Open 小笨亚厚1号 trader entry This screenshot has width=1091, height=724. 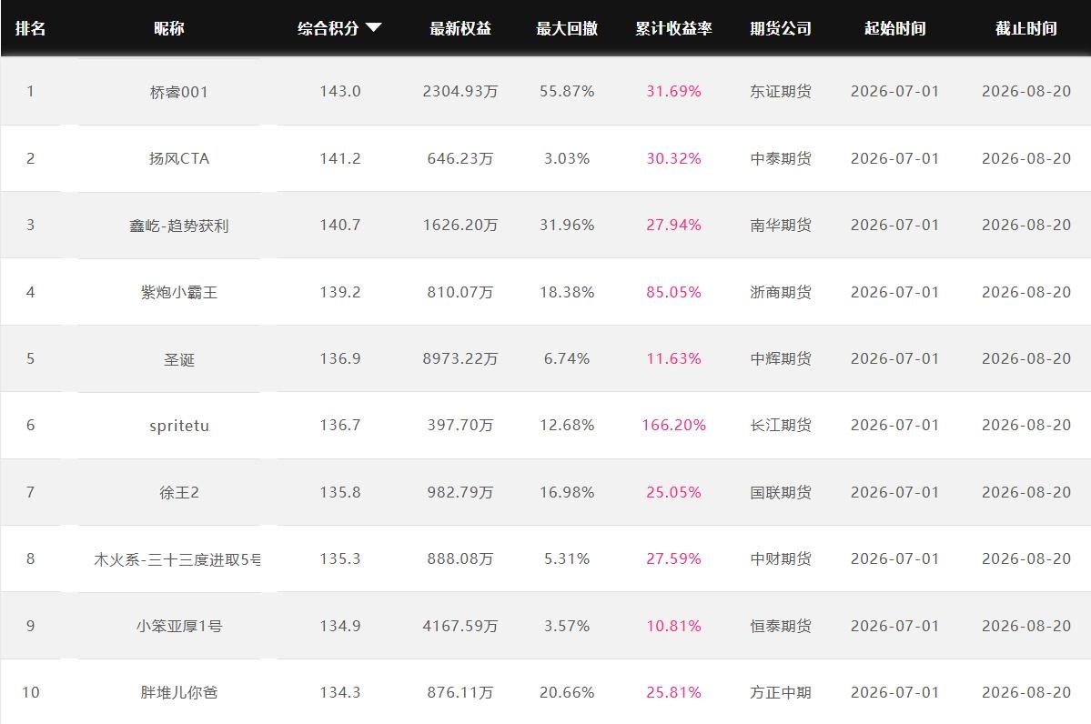pyautogui.click(x=179, y=626)
